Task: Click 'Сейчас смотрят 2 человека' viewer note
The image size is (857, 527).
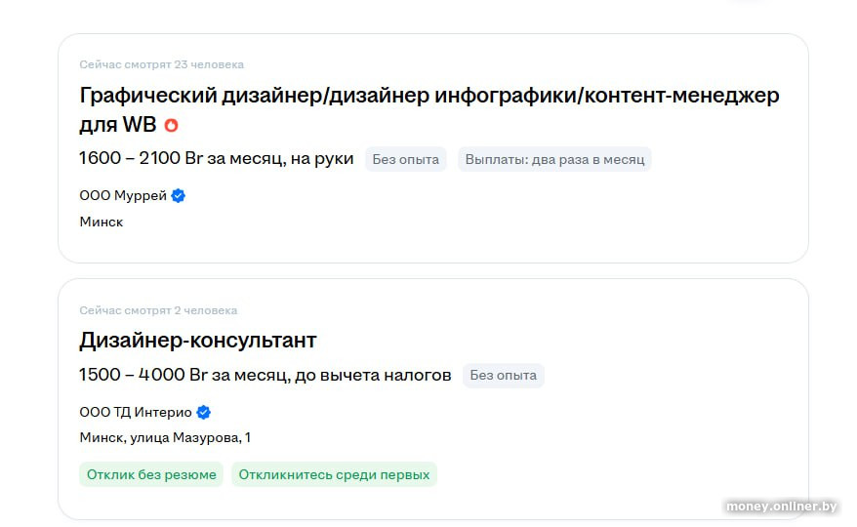Action: pyautogui.click(x=158, y=310)
